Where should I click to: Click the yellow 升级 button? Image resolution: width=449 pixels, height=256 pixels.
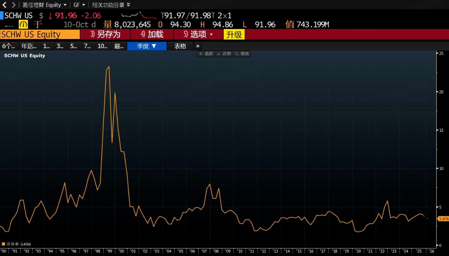click(234, 34)
